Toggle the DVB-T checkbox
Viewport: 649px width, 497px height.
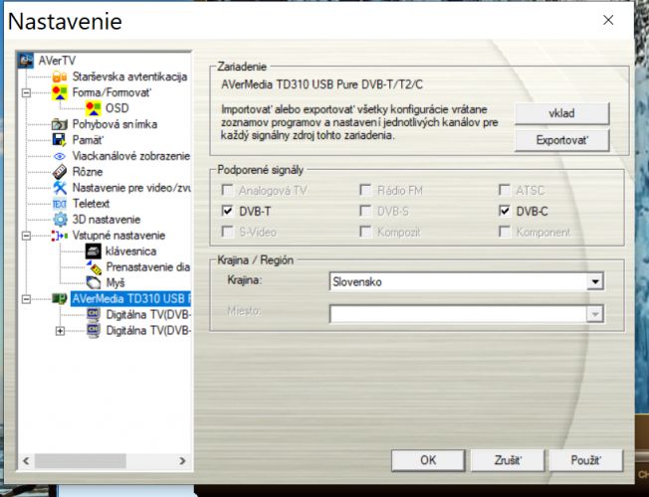coord(227,212)
